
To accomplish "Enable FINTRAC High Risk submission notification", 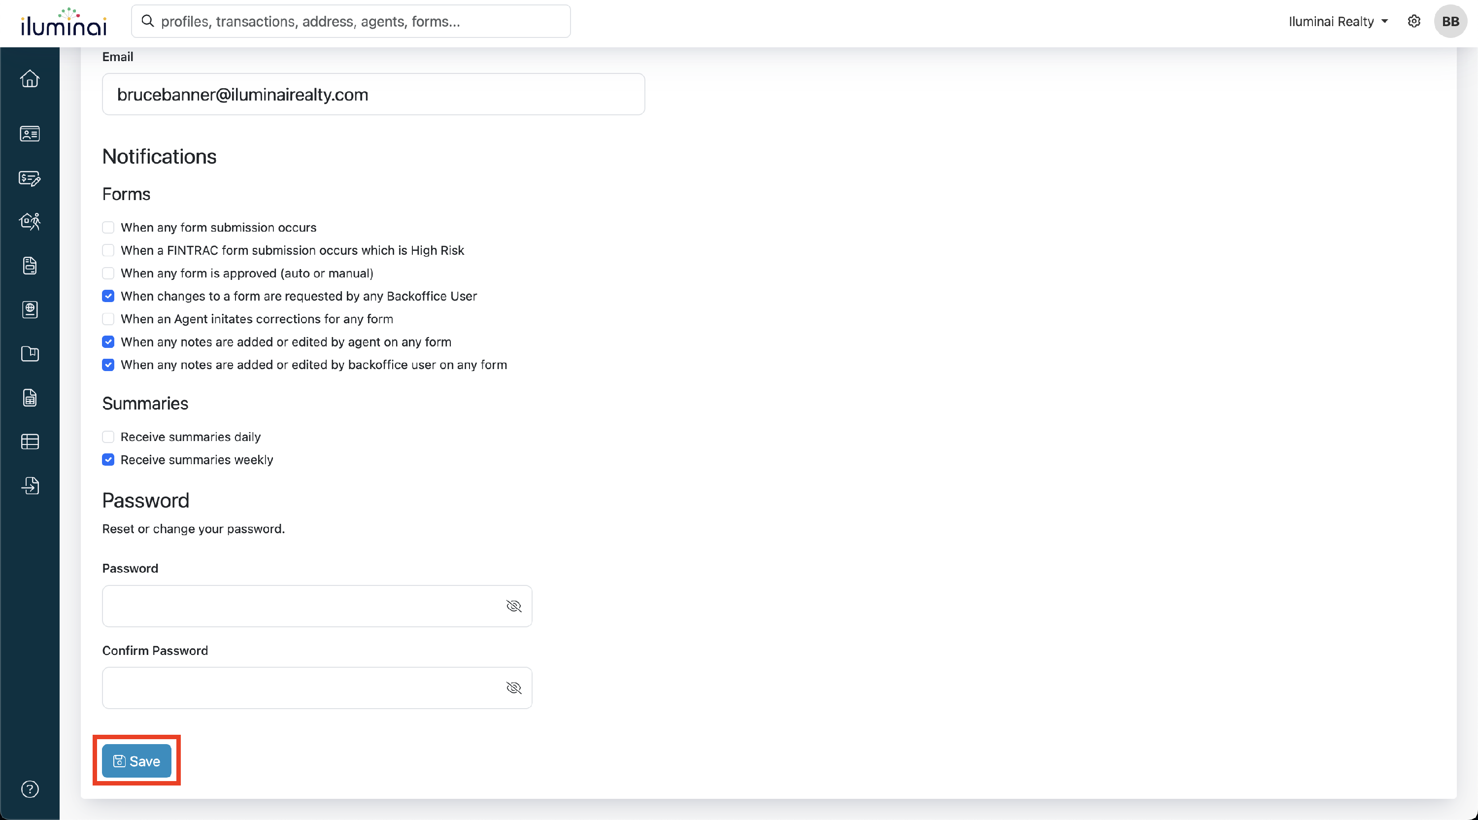I will [x=108, y=250].
